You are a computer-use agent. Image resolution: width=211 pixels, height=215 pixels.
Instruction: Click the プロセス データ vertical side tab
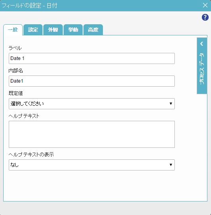[x=202, y=66]
